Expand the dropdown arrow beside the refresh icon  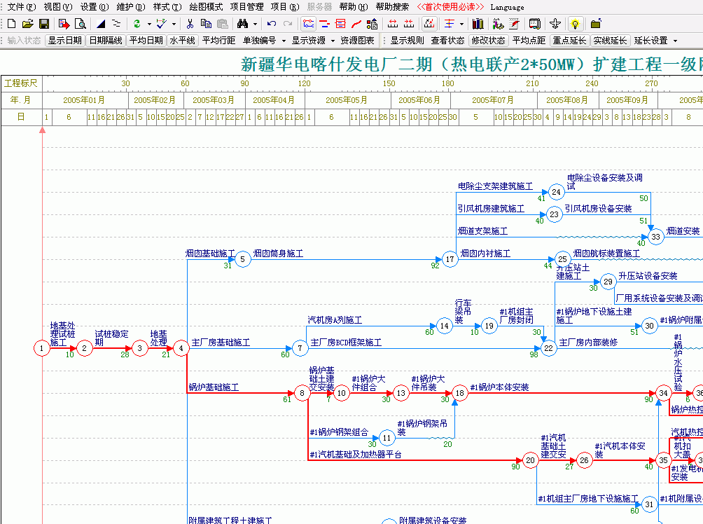149,24
